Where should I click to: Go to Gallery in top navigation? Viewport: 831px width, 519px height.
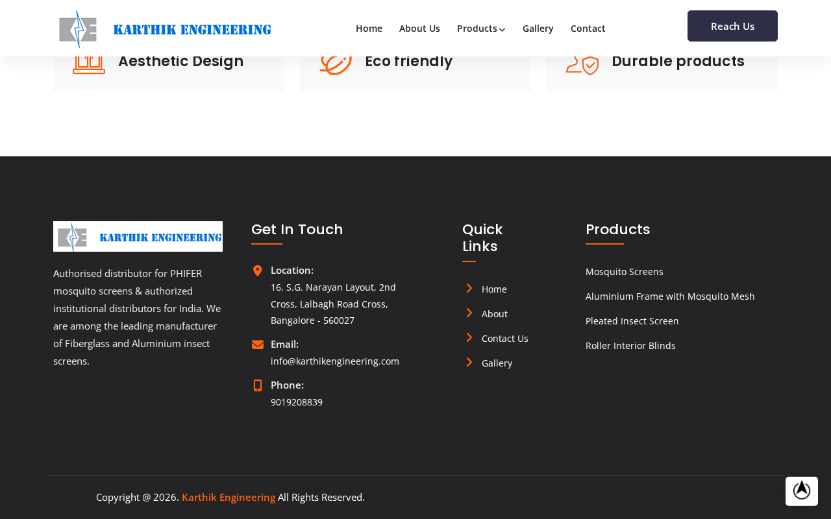point(538,29)
